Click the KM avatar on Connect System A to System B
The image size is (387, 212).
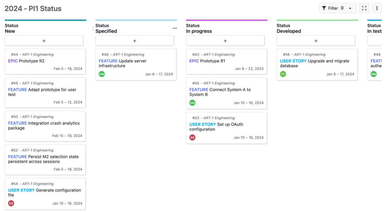[192, 103]
